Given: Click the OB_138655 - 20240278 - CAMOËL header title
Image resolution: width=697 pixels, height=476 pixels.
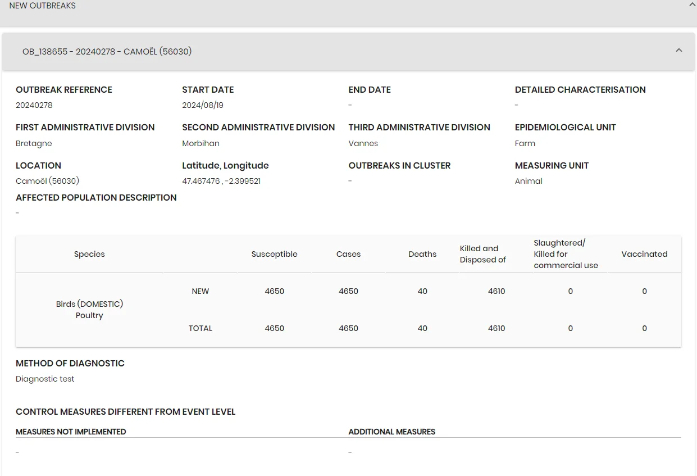Looking at the screenshot, I should click(107, 52).
